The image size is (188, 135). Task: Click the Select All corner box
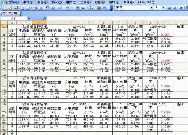point(4,23)
